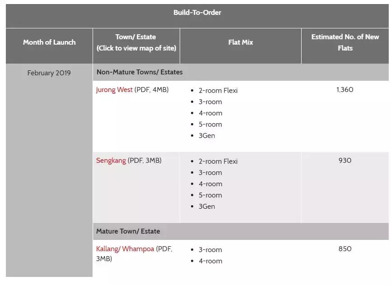The width and height of the screenshot is (391, 285).
Task: Click the February 2019 launch month cell
Action: tap(49, 73)
